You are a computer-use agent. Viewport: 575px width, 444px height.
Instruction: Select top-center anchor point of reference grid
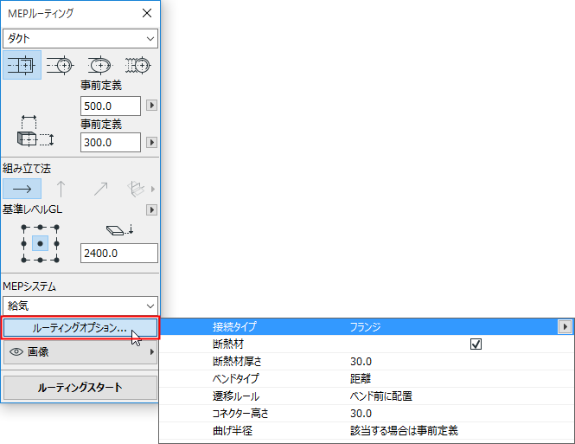[40, 227]
